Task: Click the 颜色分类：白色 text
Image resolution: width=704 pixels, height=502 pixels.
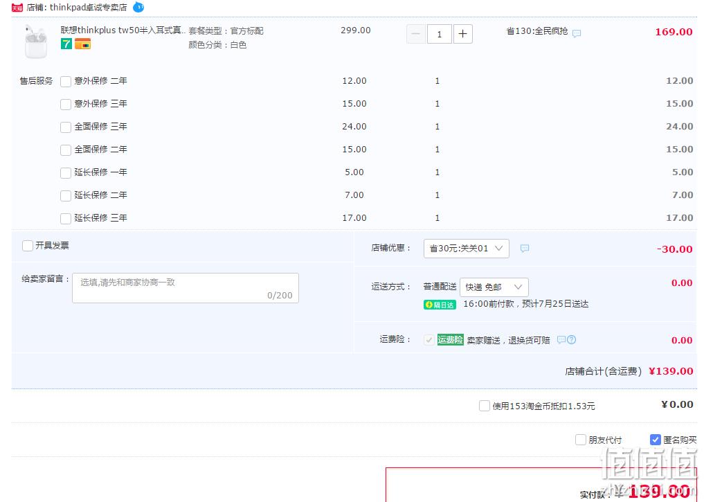Action: pos(217,45)
